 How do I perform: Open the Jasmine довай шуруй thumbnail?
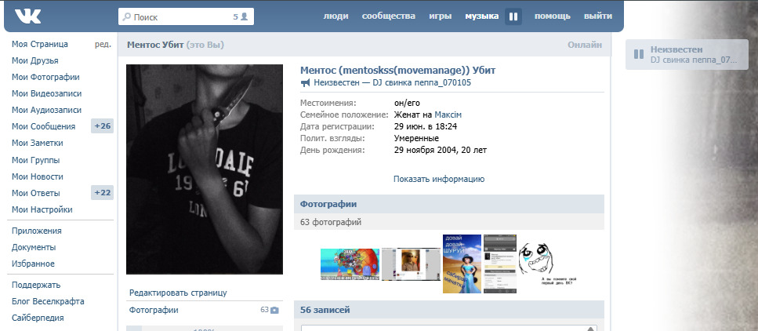[462, 264]
